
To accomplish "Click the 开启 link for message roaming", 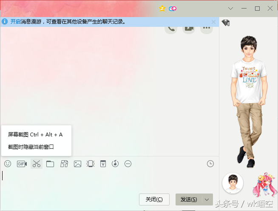I will coord(15,22).
